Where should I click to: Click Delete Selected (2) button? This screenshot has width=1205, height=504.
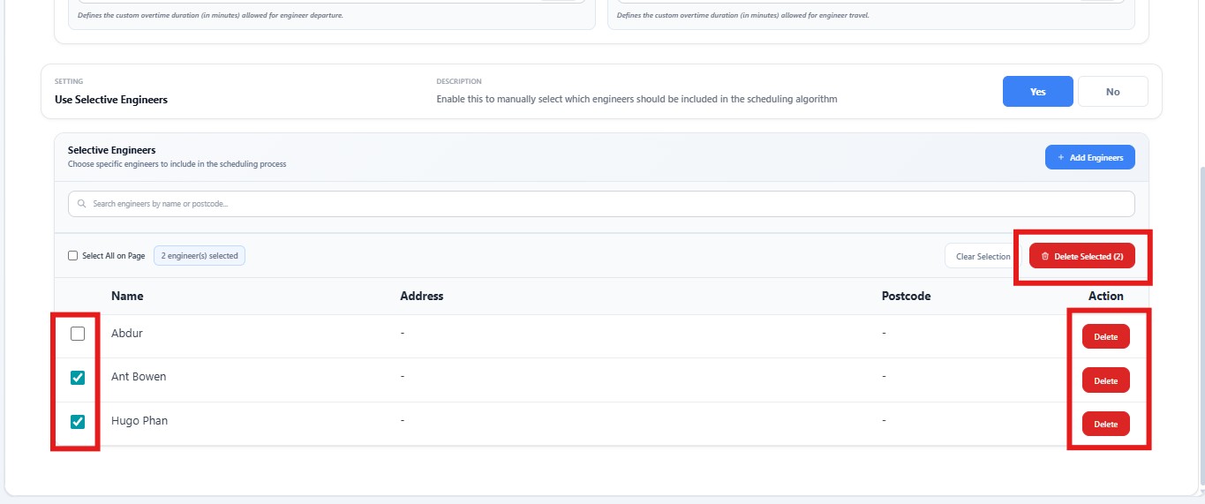pyautogui.click(x=1082, y=257)
